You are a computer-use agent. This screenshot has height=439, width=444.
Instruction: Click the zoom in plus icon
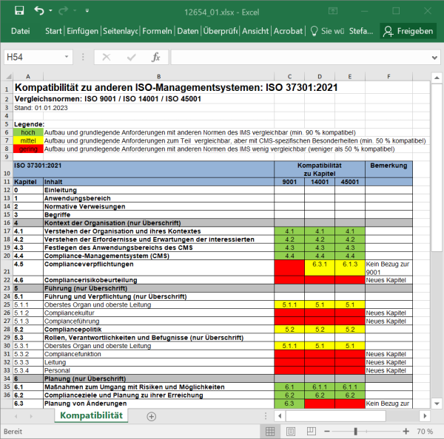pyautogui.click(x=406, y=431)
